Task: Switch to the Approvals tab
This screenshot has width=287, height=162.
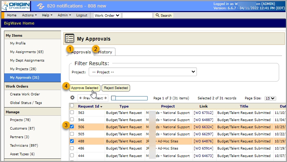Action: pos(81,52)
